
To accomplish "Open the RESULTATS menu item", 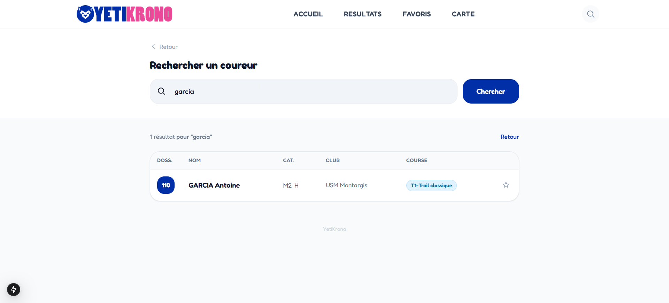I will [x=362, y=14].
